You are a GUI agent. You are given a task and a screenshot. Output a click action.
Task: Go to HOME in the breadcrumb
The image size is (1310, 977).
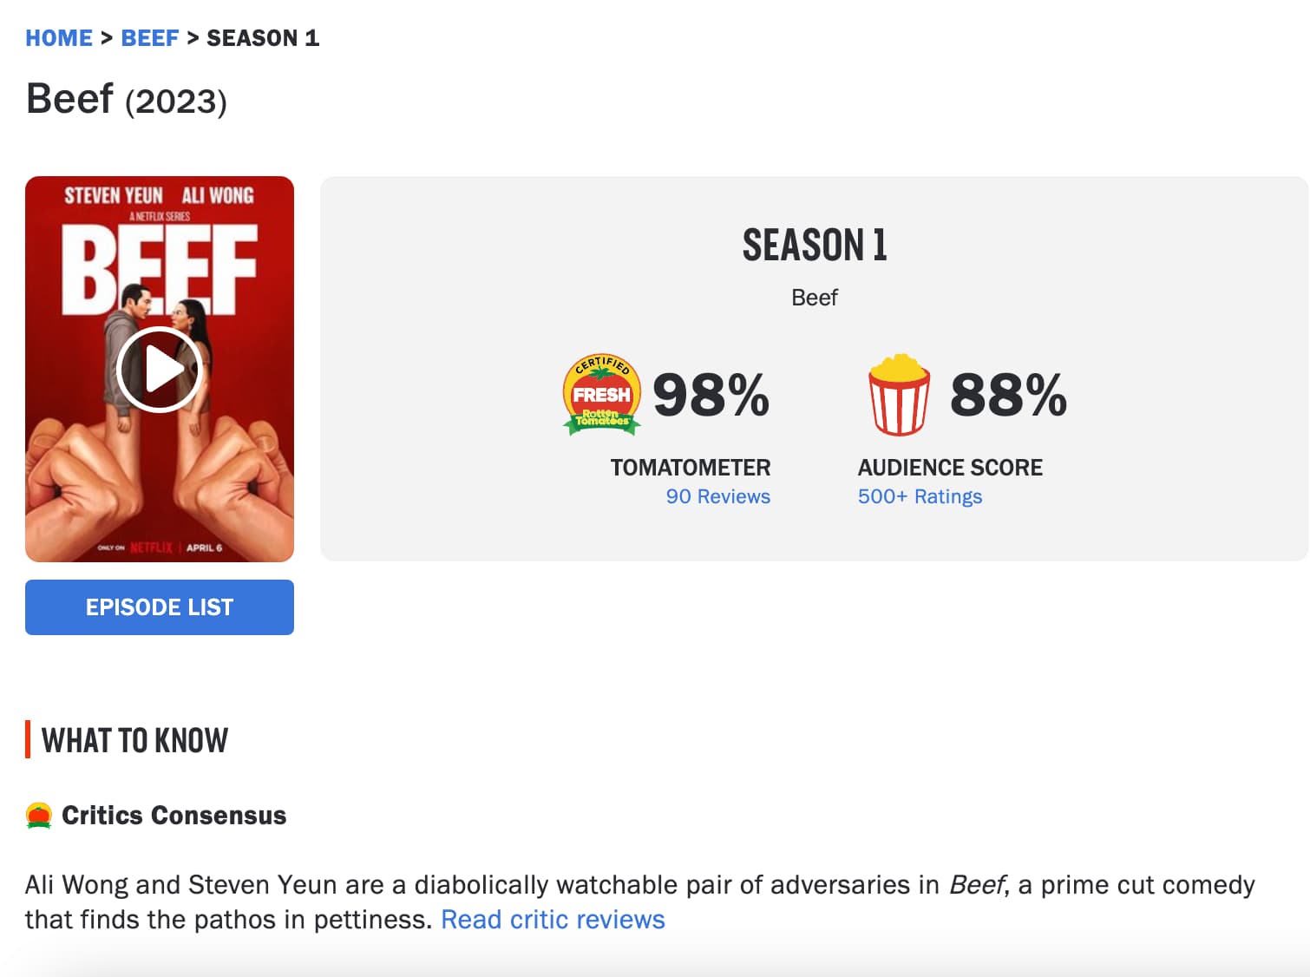pos(59,38)
